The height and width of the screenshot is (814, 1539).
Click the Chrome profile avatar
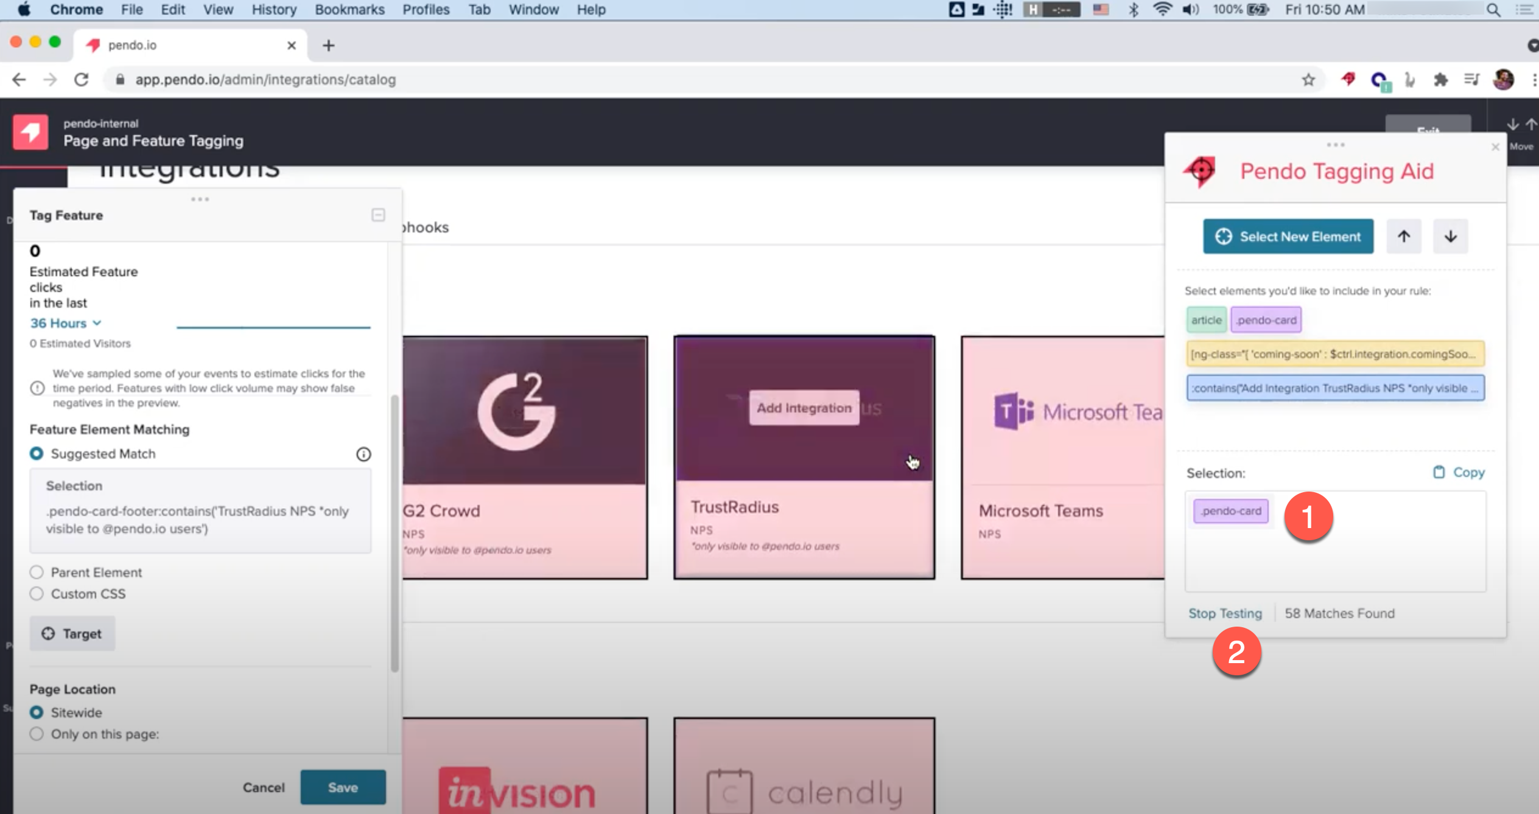coord(1503,80)
